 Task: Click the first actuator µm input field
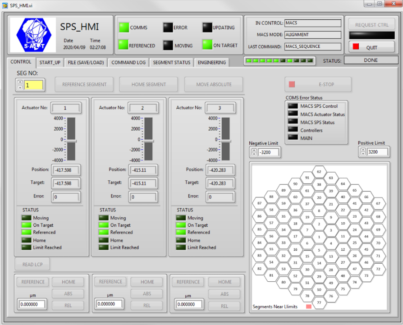32,304
